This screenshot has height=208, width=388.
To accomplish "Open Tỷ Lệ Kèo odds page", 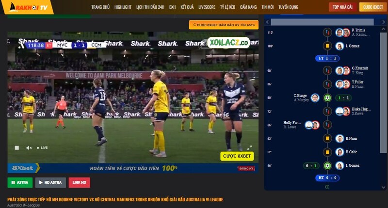I will [x=227, y=7].
